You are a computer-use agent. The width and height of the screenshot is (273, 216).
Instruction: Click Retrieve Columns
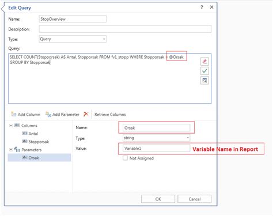[x=110, y=115]
